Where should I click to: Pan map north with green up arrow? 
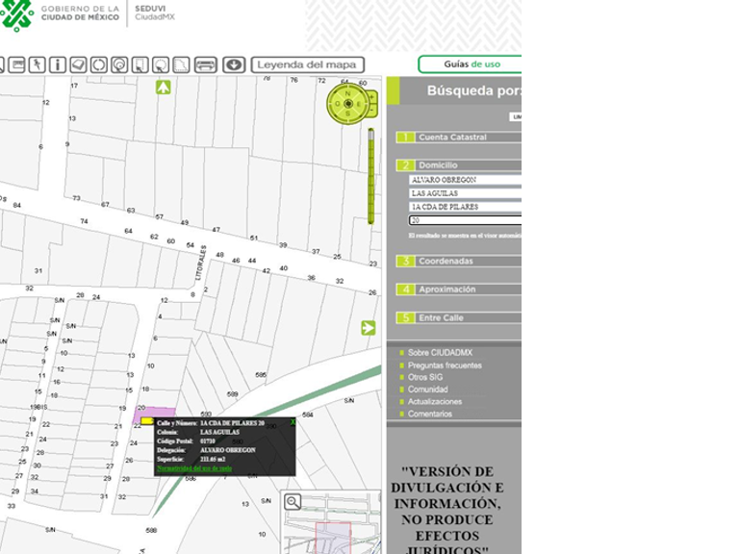point(164,88)
